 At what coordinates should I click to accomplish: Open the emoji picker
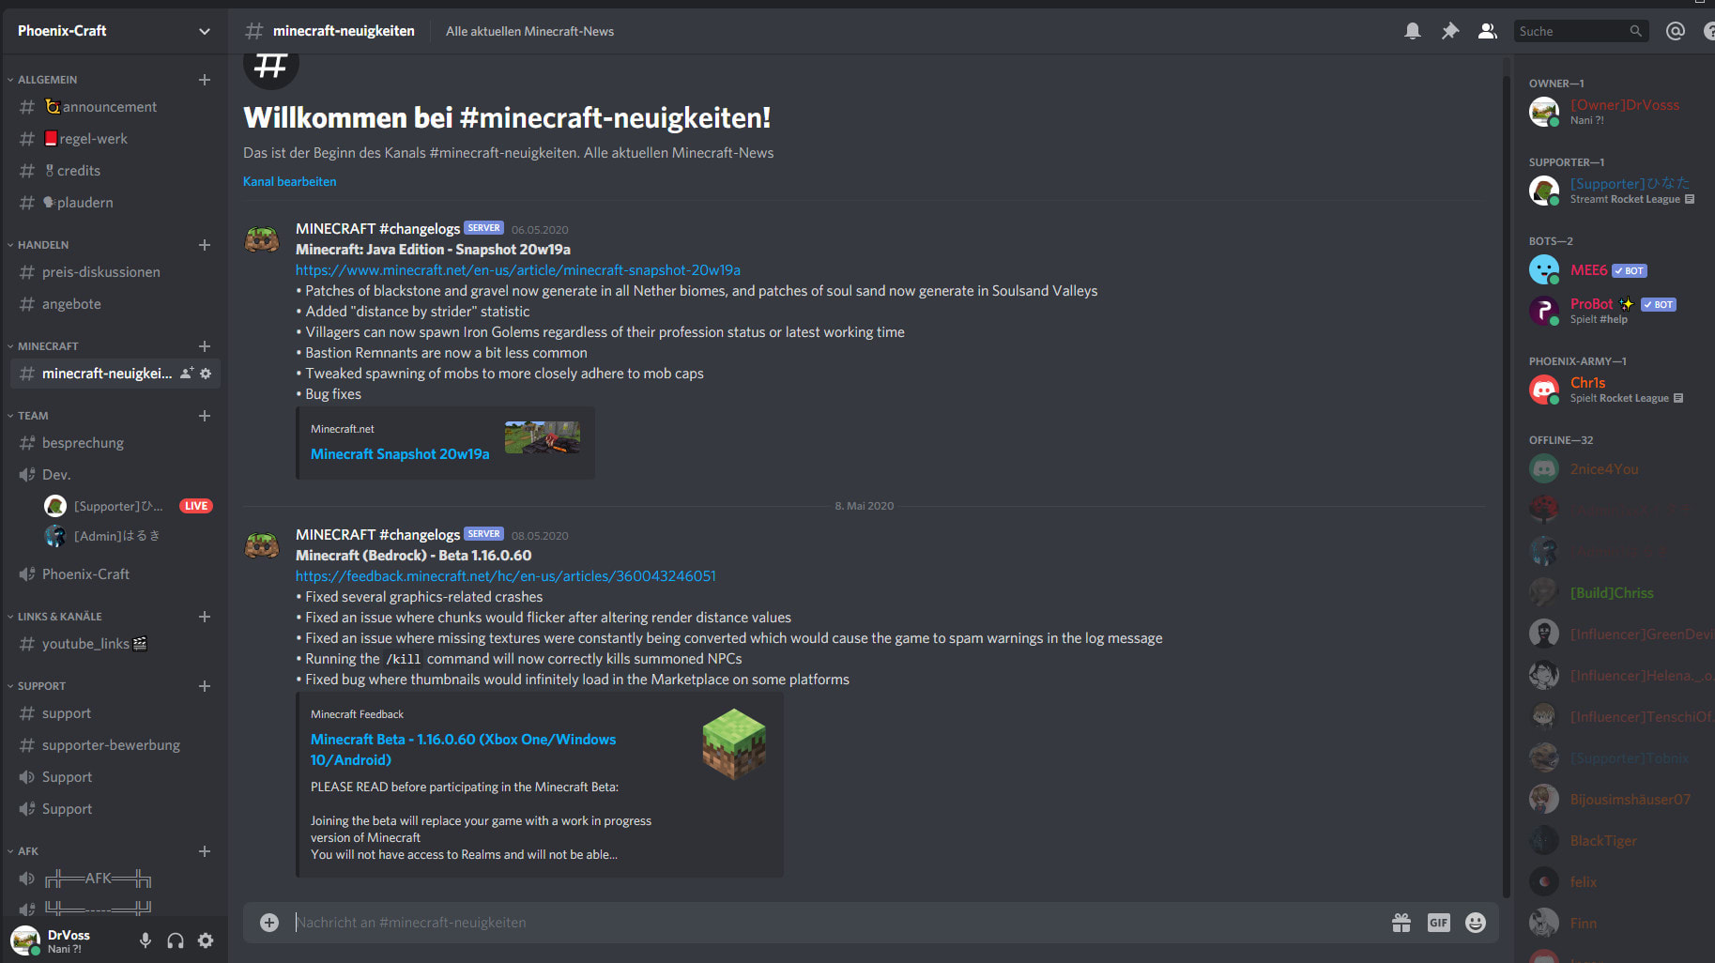(x=1476, y=923)
